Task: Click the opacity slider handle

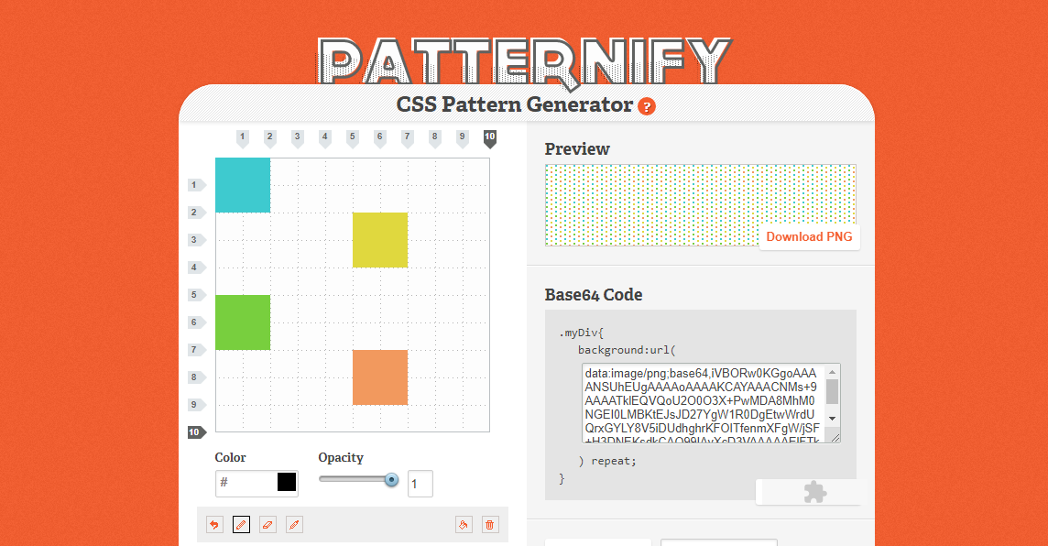Action: pos(392,480)
